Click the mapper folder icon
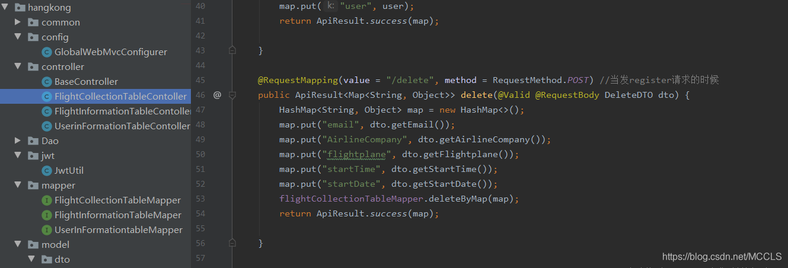This screenshot has width=788, height=268. click(x=33, y=186)
